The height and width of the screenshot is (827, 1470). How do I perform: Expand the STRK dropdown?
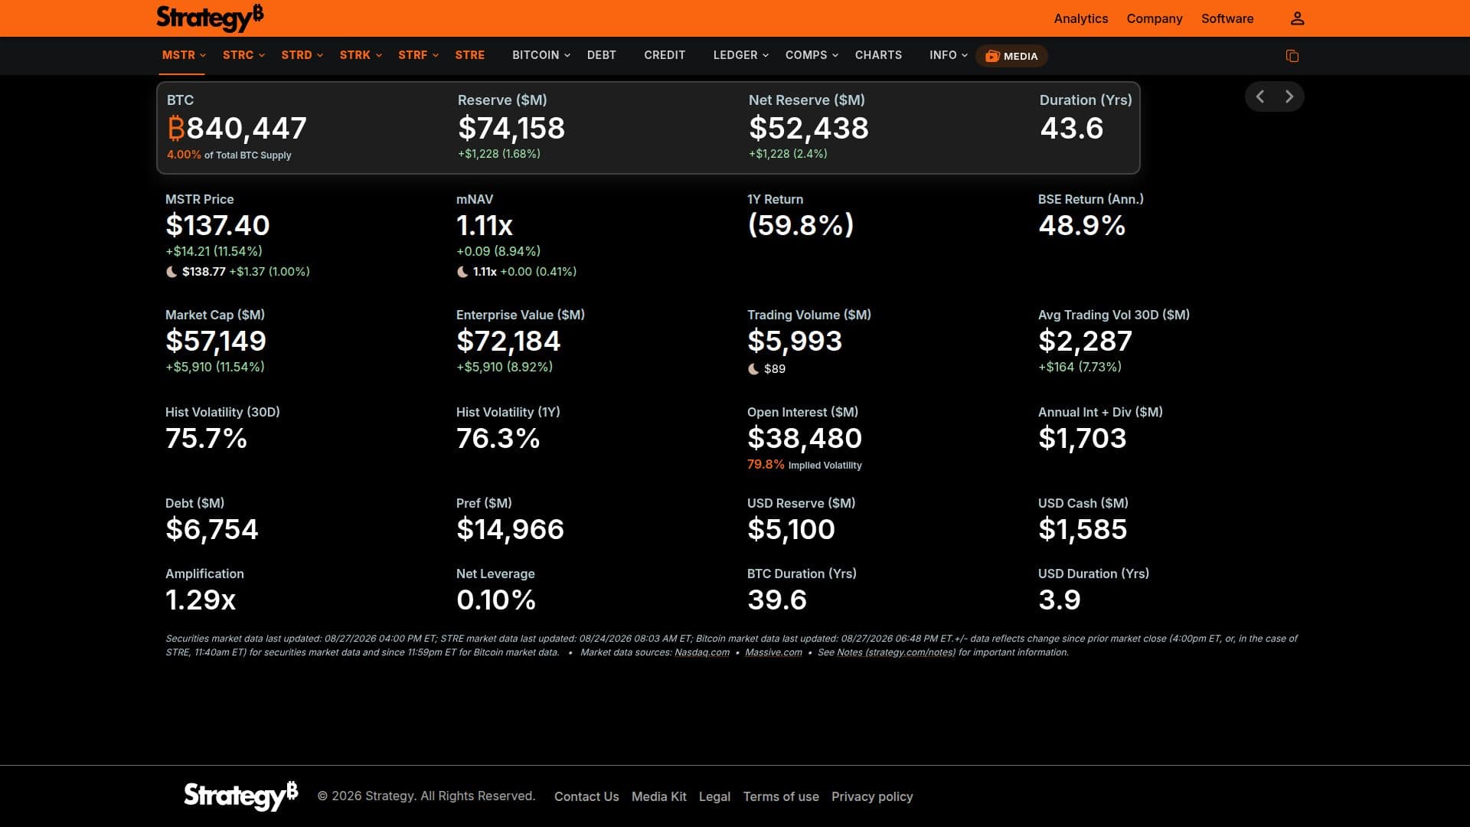click(x=361, y=55)
